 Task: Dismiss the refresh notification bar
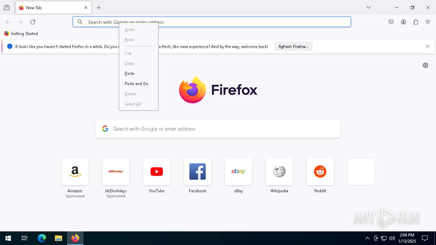click(427, 46)
